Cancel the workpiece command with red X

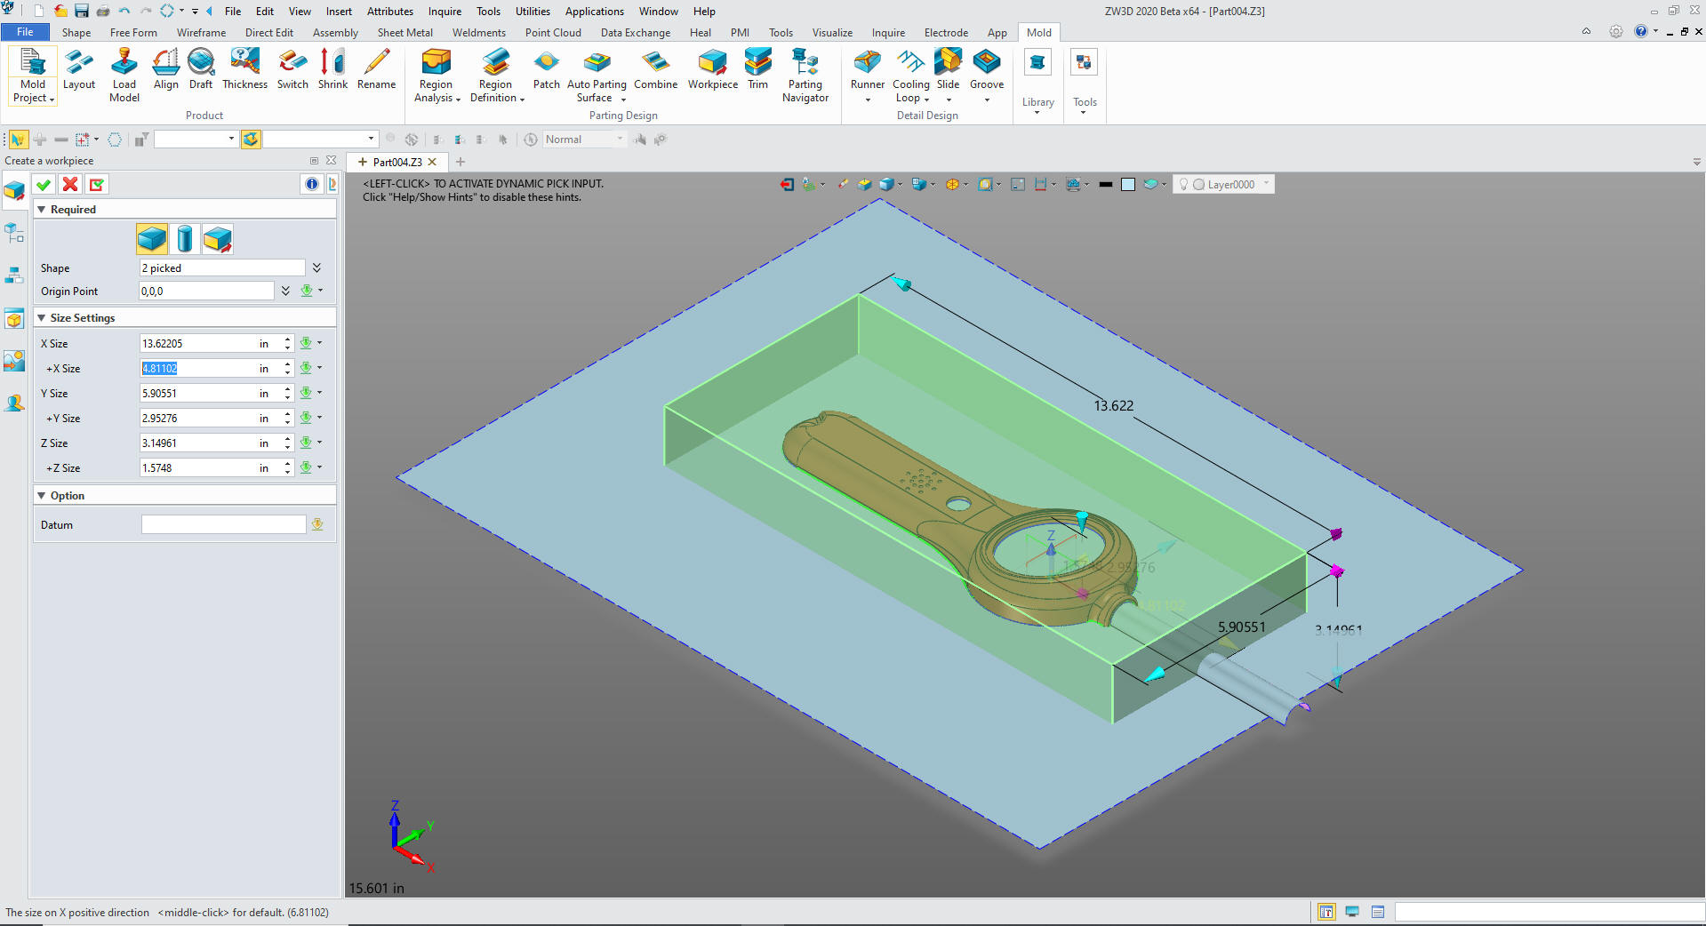[x=70, y=185]
